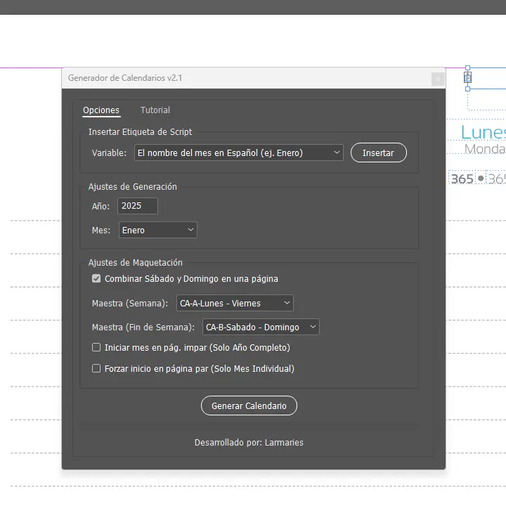This screenshot has width=506, height=506.
Task: Click the dialog's close X button
Action: [x=438, y=79]
